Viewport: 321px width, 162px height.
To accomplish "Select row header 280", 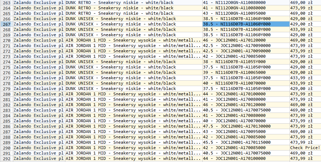I will click(x=6, y=94).
